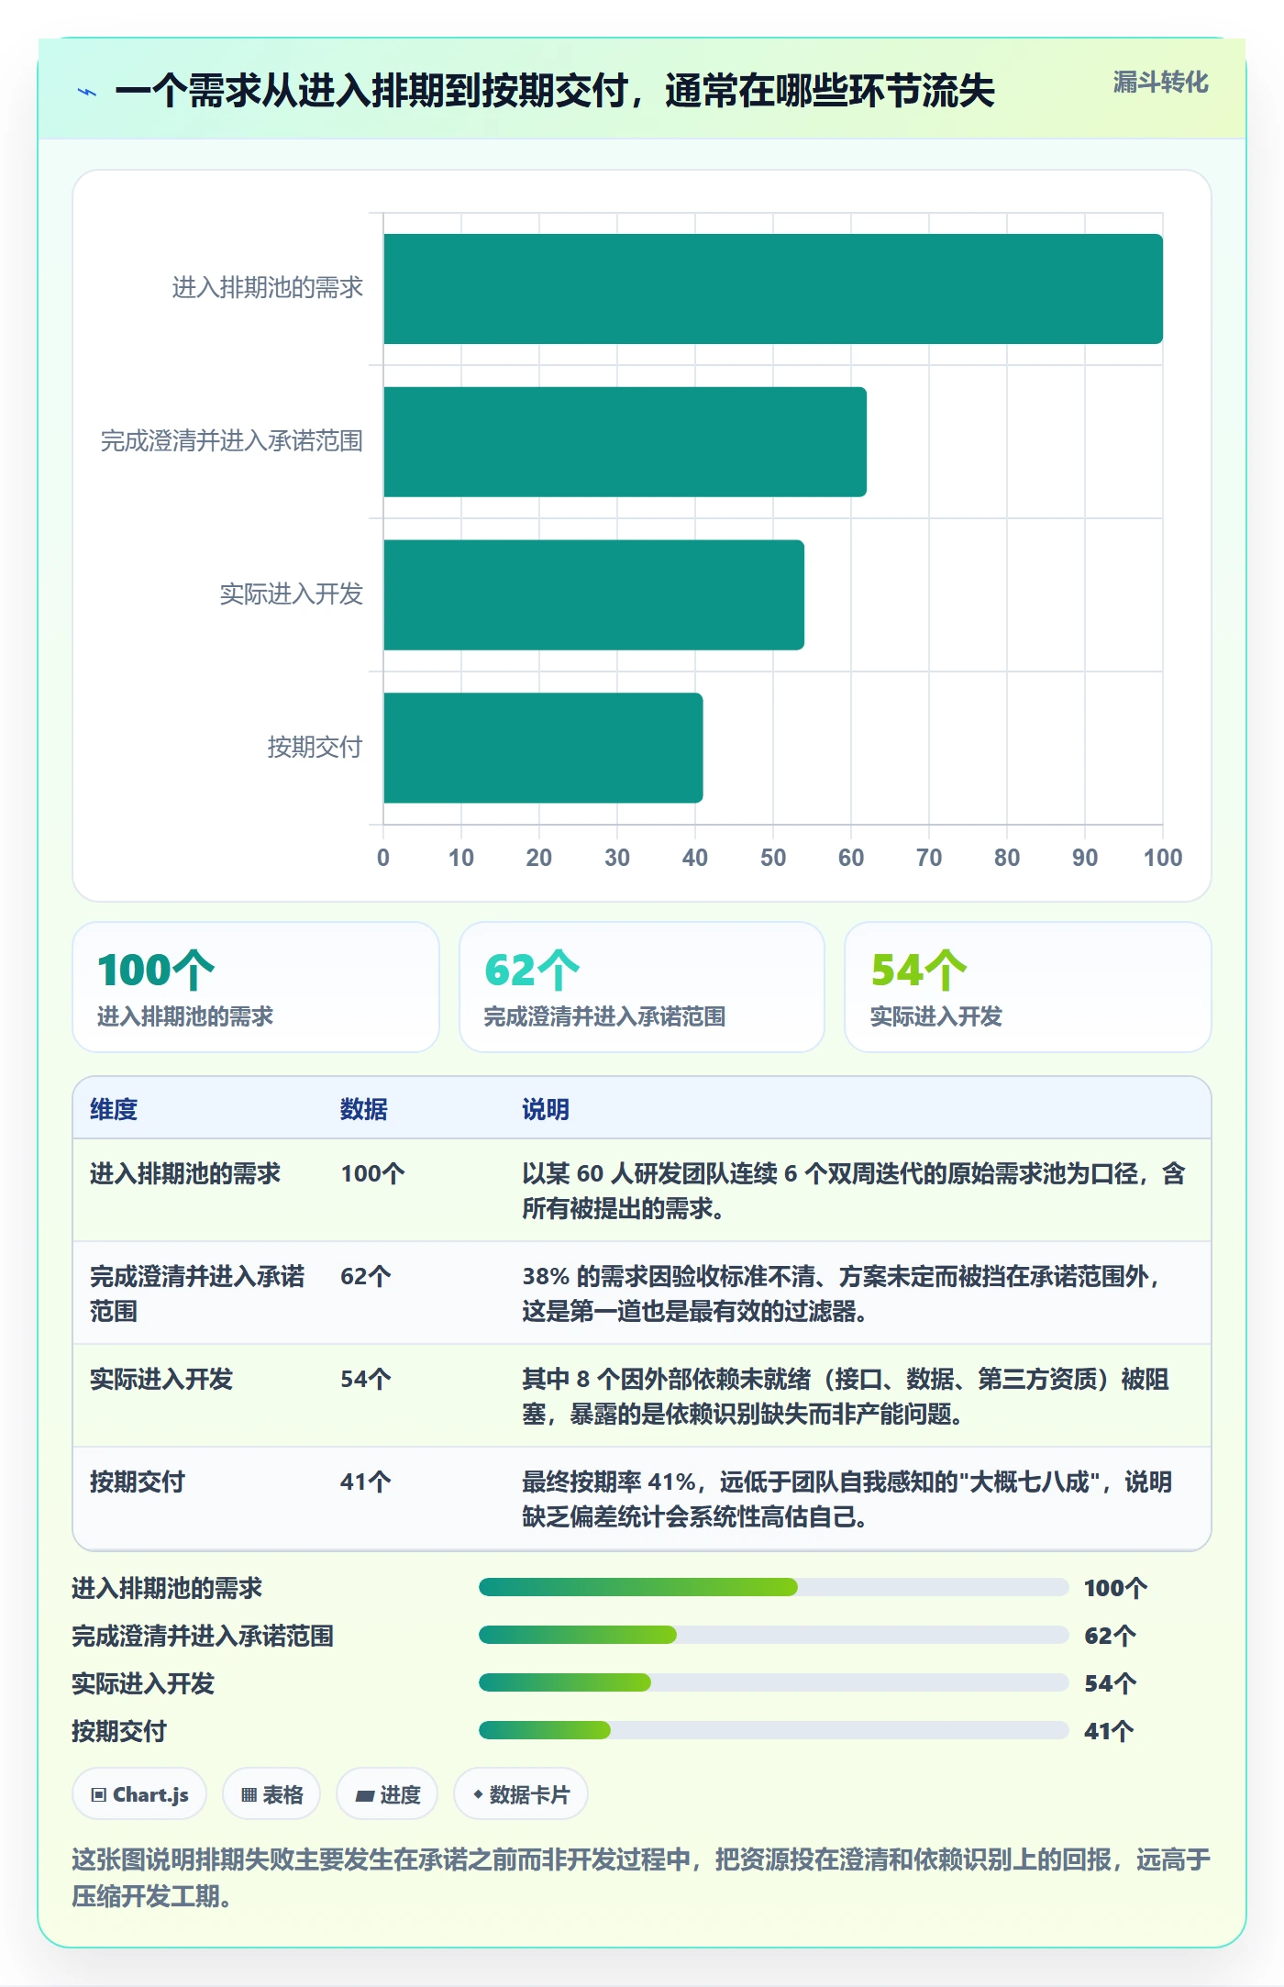The height and width of the screenshot is (1987, 1284).
Task: Select the 表格 chip
Action: (x=271, y=1794)
